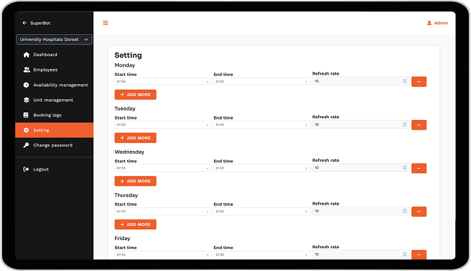This screenshot has height=271, width=471.
Task: Click Wednesday Start time field
Action: (x=163, y=168)
